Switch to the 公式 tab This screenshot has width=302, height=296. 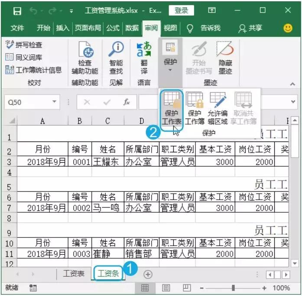pyautogui.click(x=113, y=28)
